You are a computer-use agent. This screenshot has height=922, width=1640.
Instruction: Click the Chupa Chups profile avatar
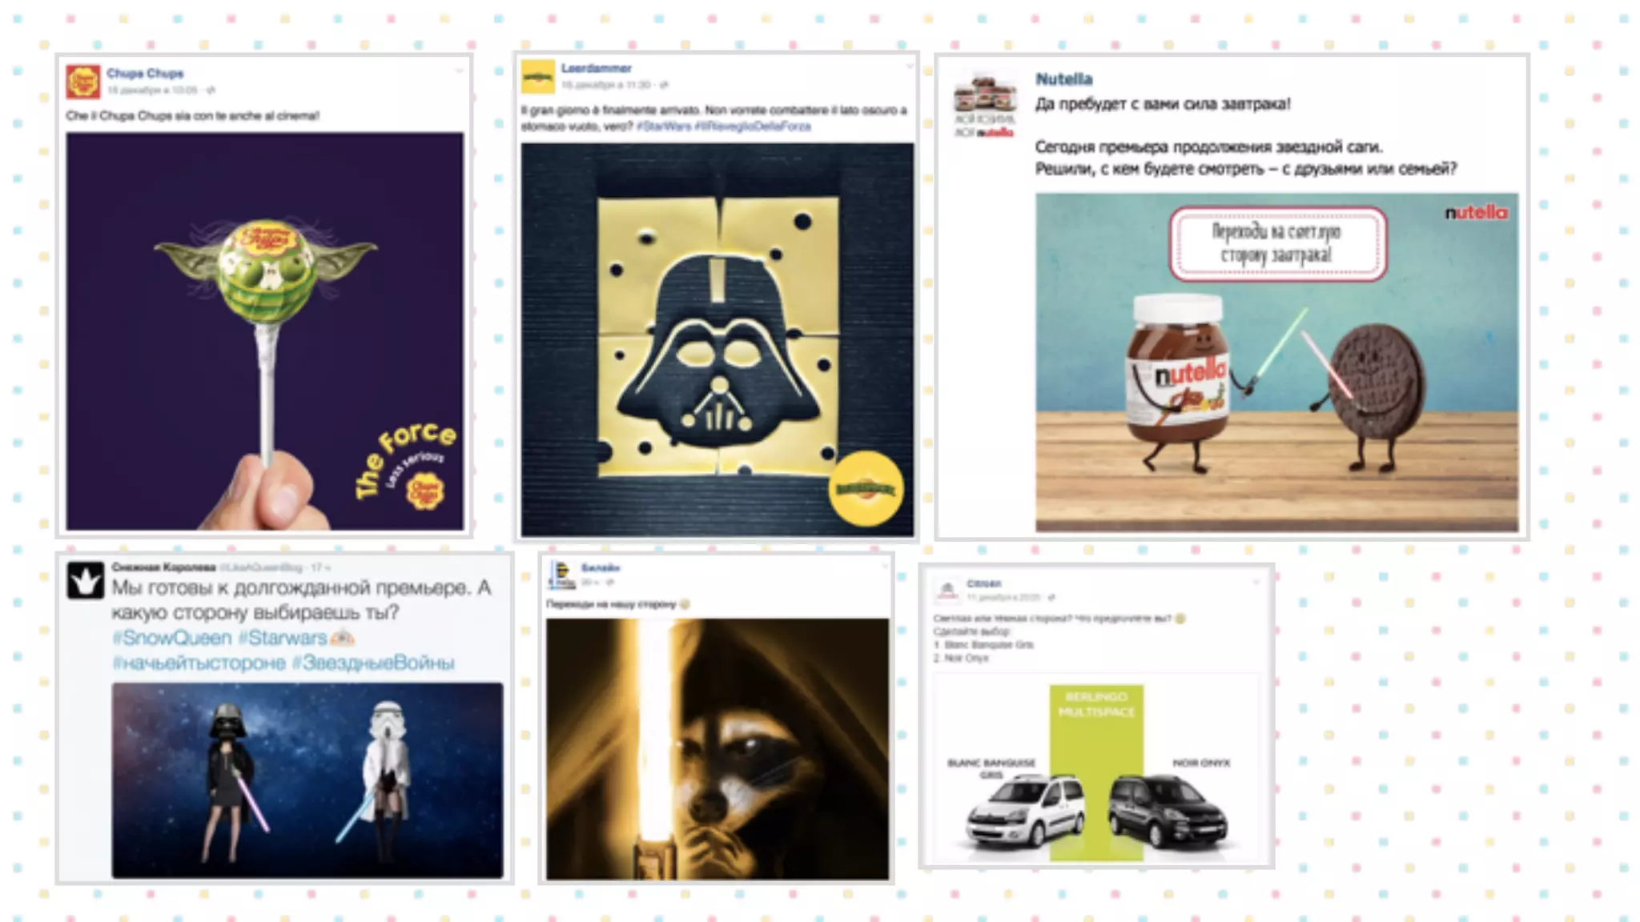click(x=83, y=82)
